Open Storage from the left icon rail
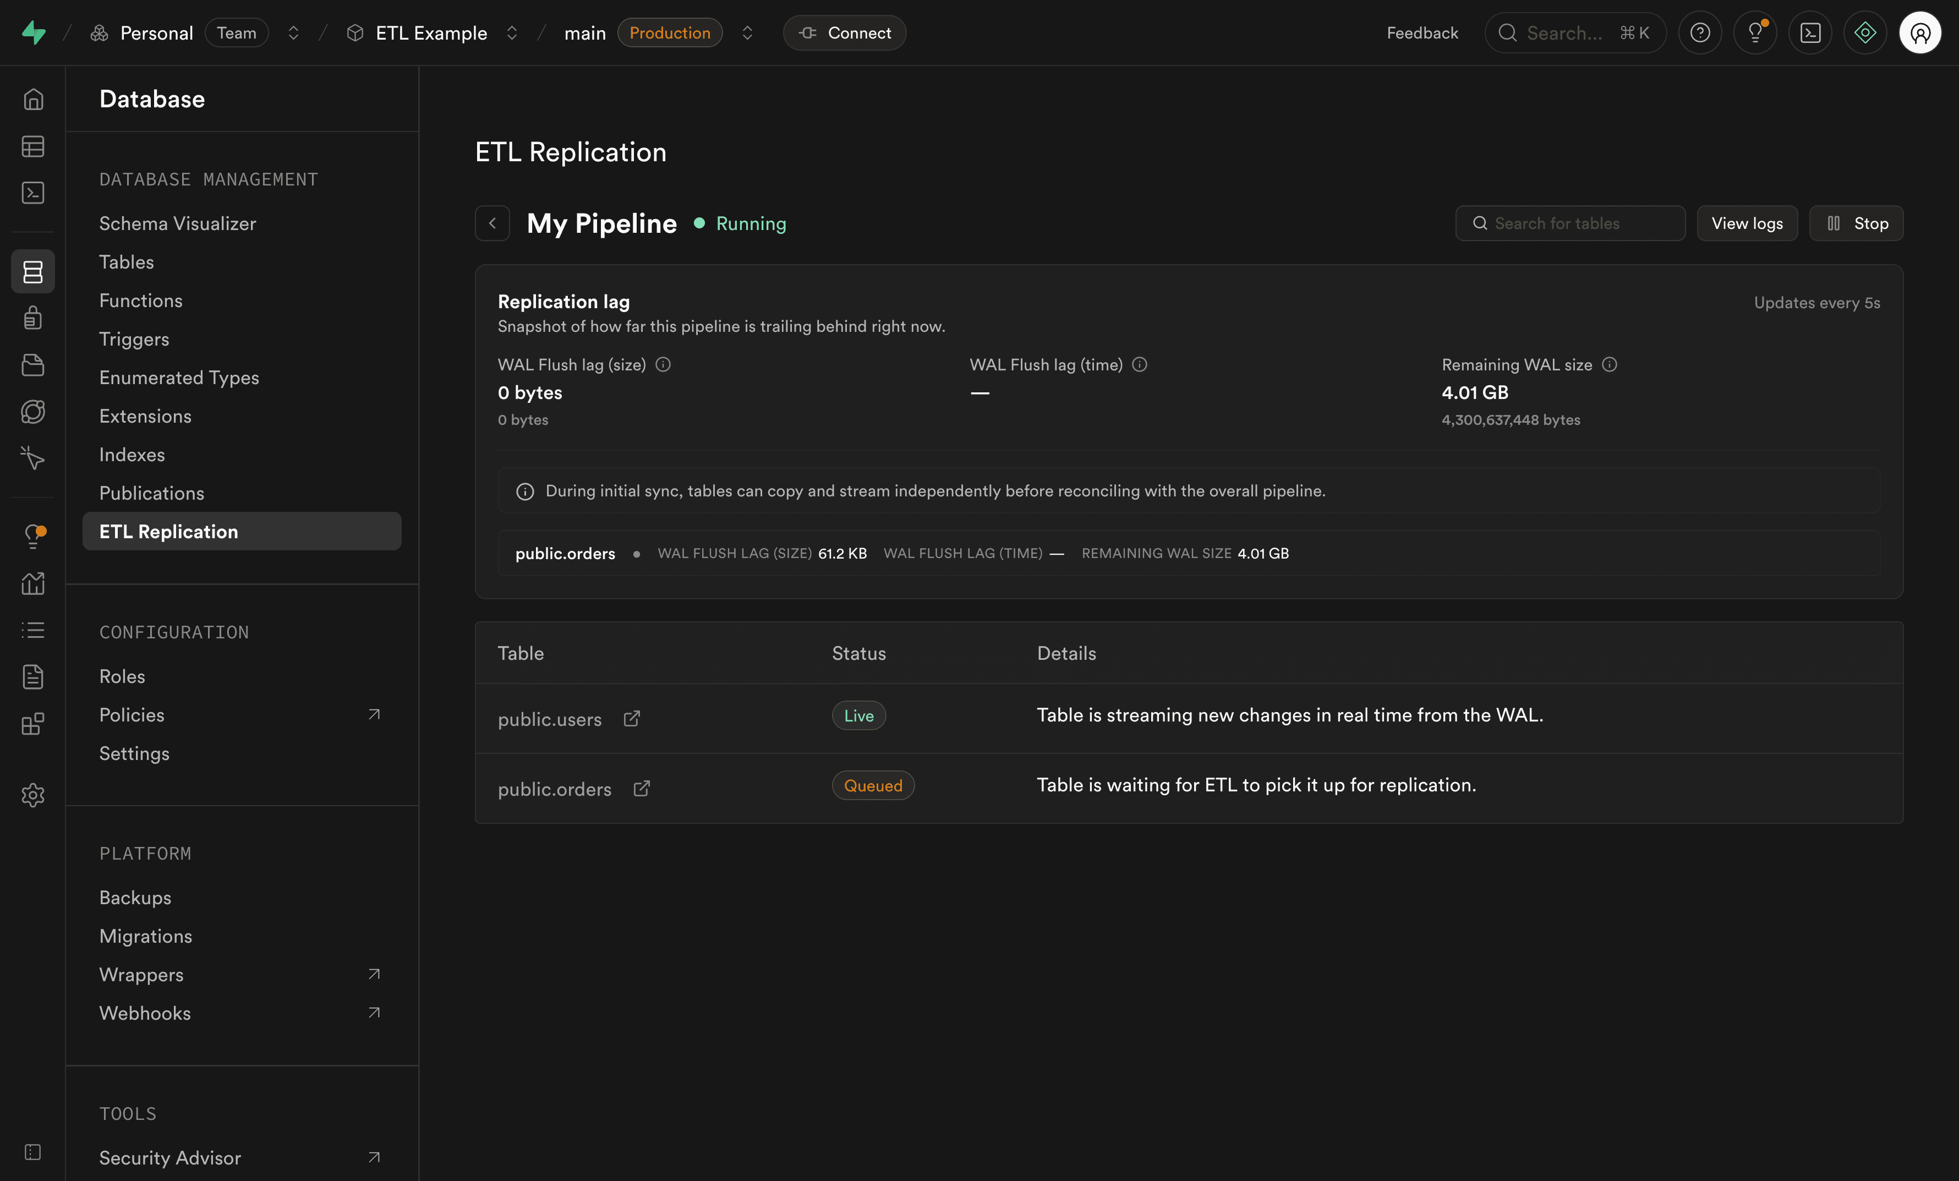Image resolution: width=1959 pixels, height=1181 pixels. point(32,364)
